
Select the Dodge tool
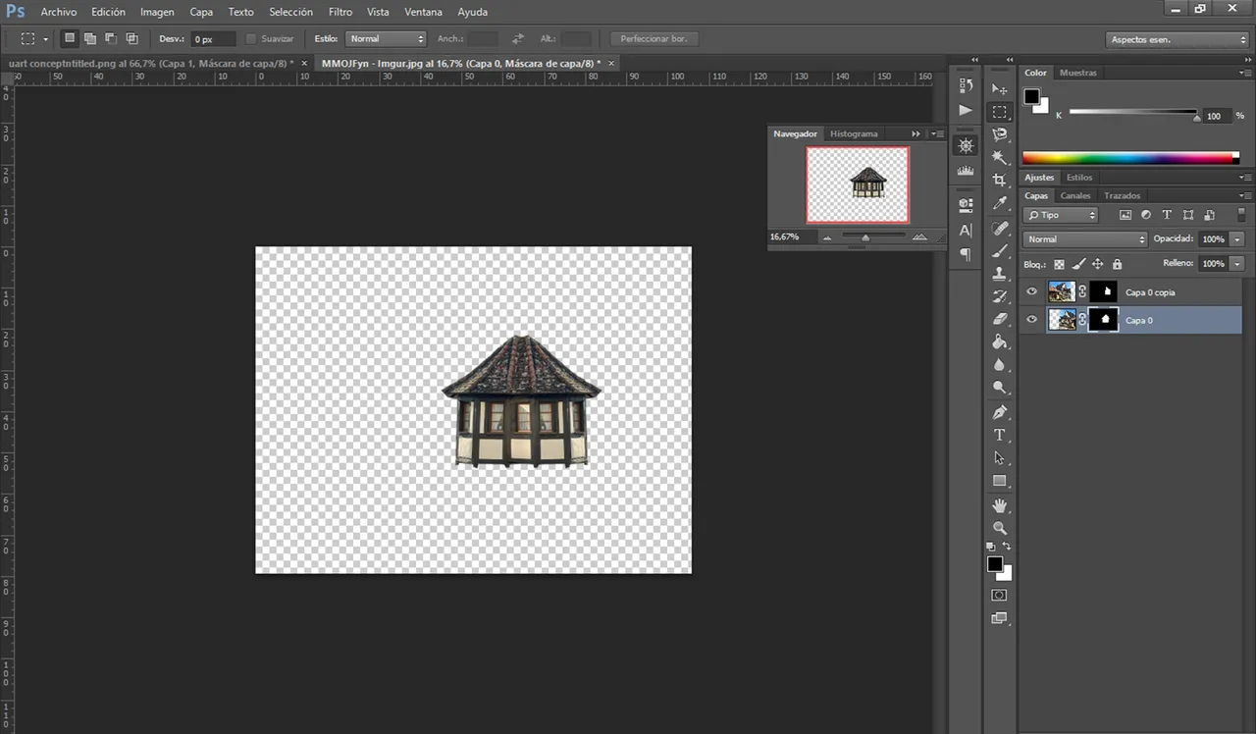[999, 387]
